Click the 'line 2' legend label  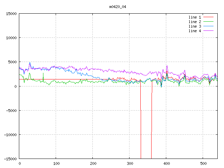[195, 22]
